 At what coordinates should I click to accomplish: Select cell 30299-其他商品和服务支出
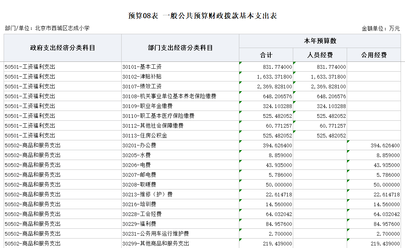[x=180, y=243]
